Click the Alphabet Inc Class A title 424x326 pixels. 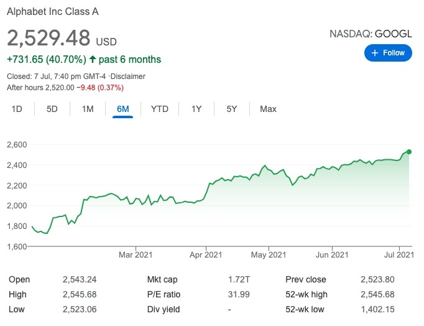pyautogui.click(x=53, y=12)
